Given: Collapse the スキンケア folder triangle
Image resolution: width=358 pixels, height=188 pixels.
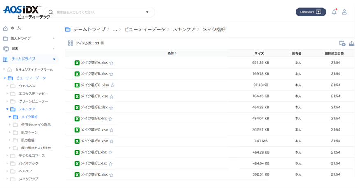Looking at the screenshot, I should coord(7,109).
